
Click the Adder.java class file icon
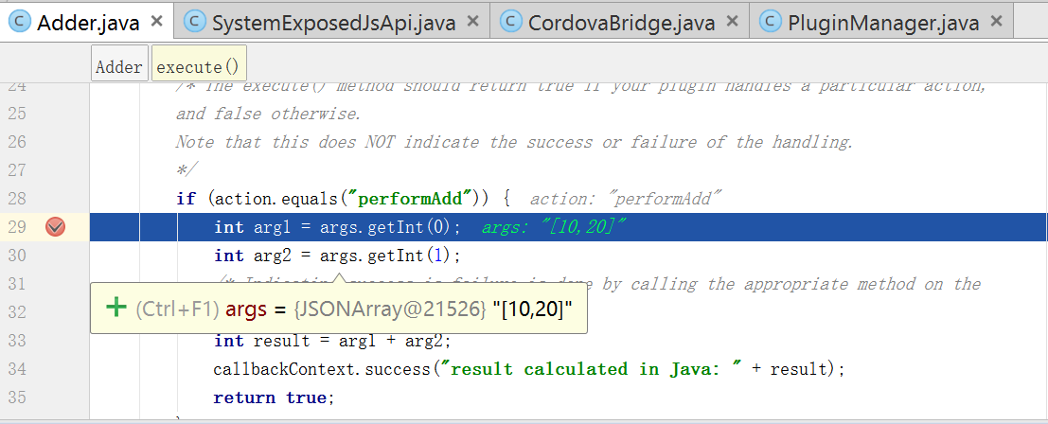point(20,22)
